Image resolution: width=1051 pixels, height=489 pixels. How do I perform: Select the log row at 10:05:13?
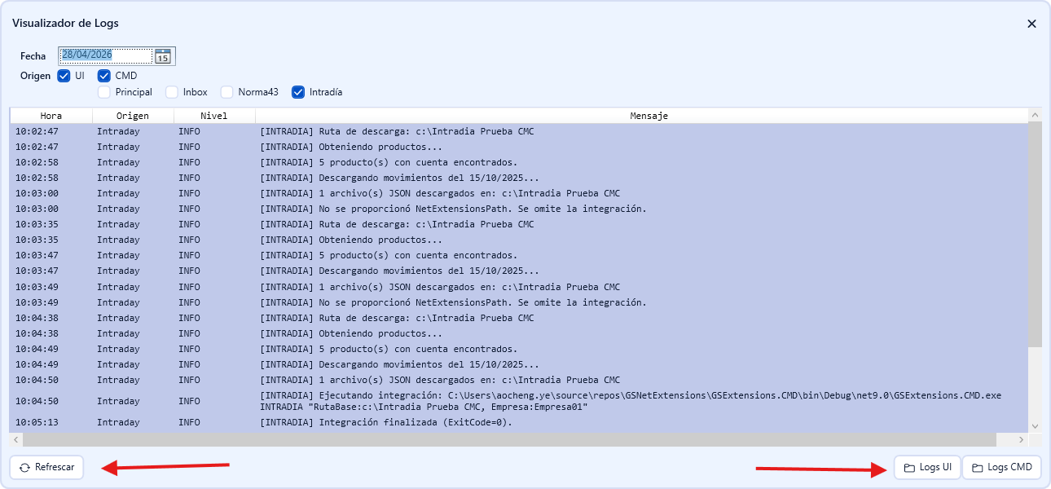519,422
